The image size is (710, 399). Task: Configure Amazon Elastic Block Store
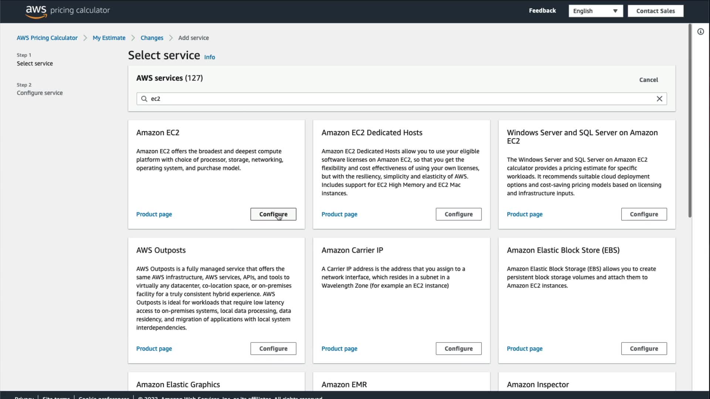click(x=643, y=349)
